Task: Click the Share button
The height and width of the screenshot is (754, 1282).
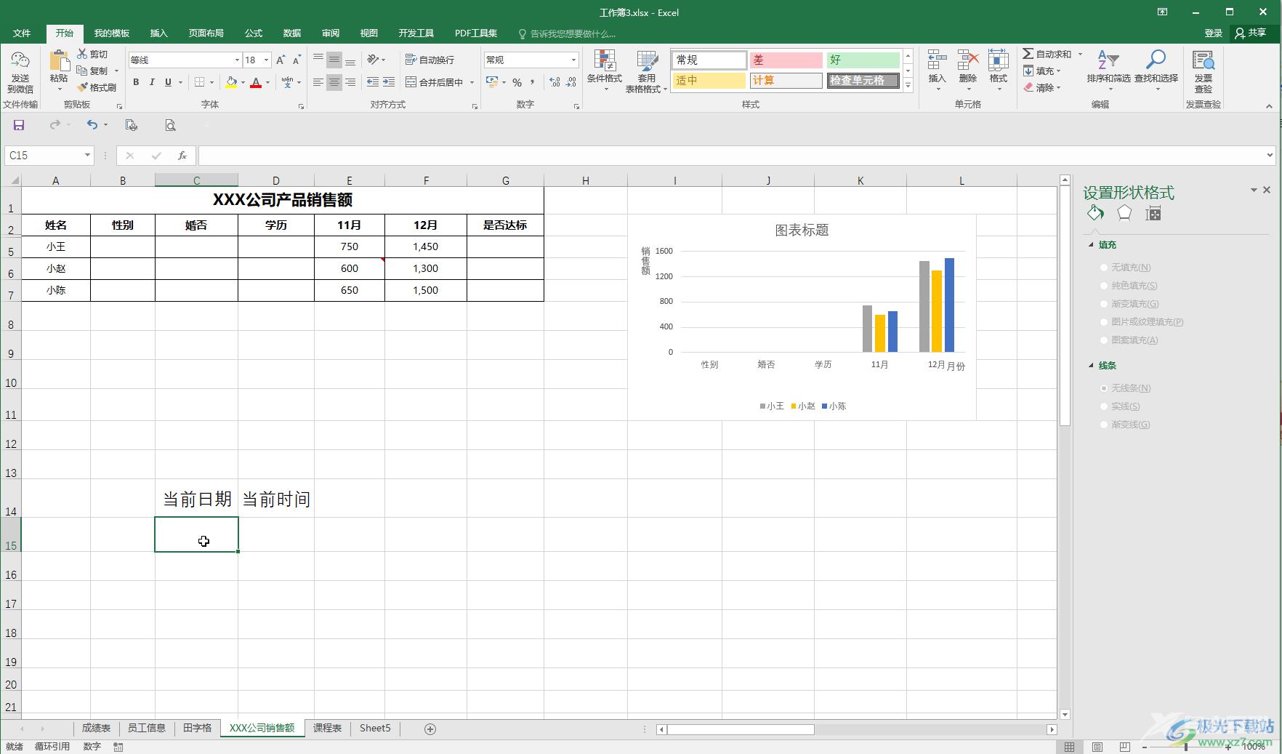Action: (x=1251, y=33)
